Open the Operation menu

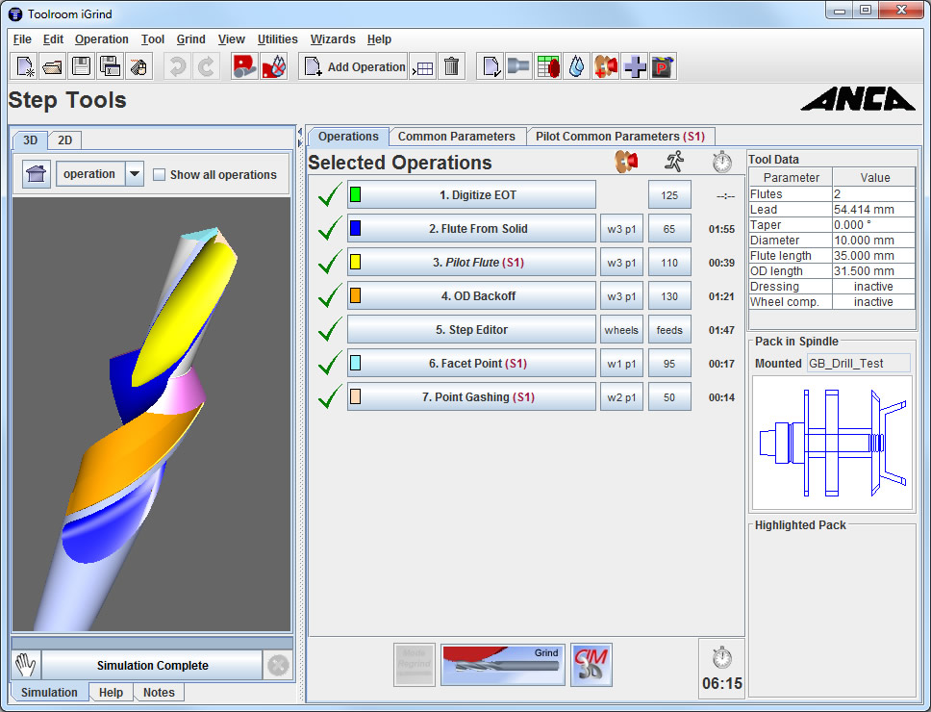102,39
